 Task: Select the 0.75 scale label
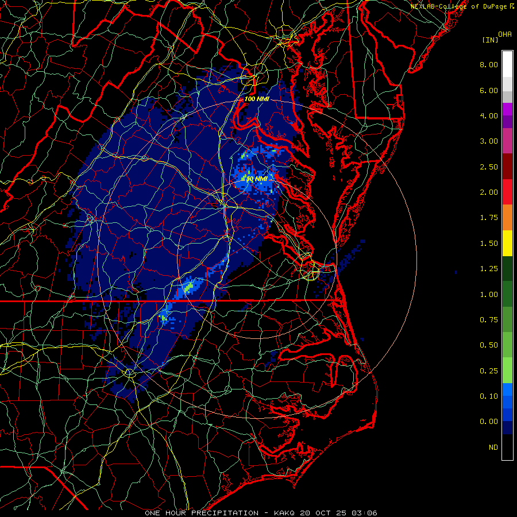click(489, 320)
